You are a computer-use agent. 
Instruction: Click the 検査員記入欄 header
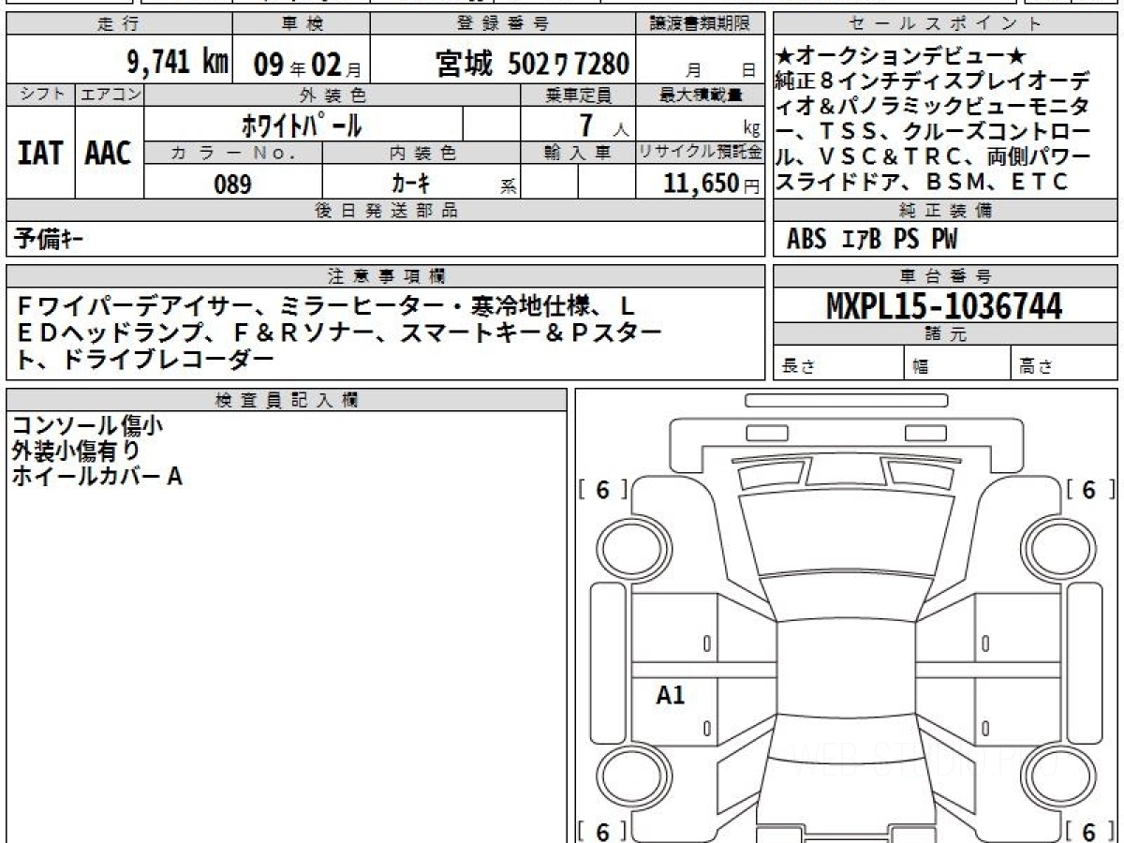coord(286,399)
